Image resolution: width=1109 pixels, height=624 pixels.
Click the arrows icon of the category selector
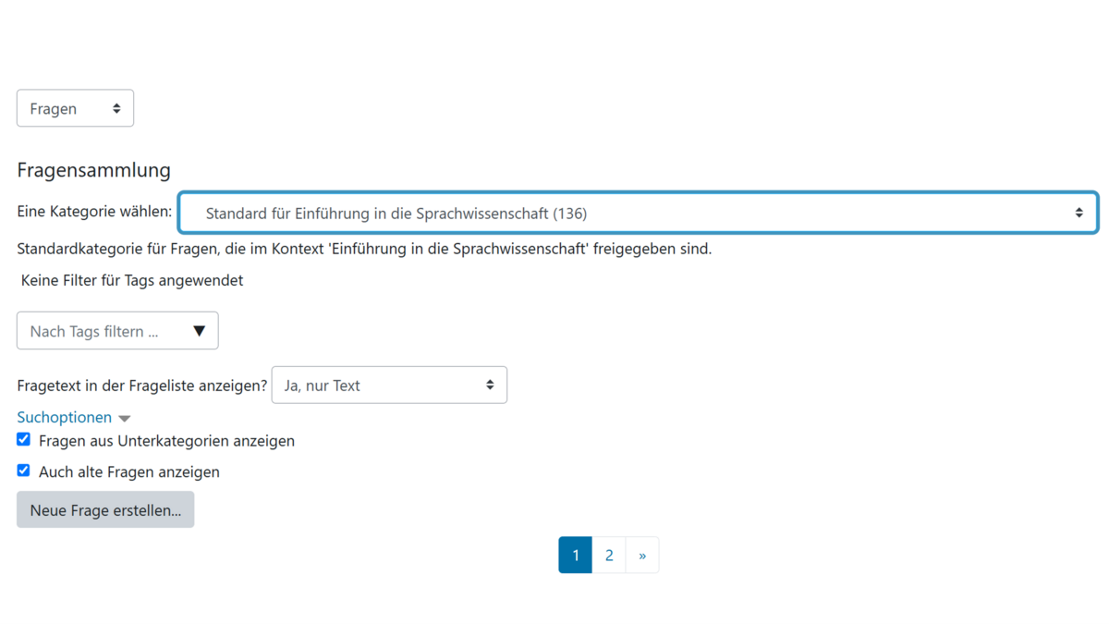tap(1079, 213)
